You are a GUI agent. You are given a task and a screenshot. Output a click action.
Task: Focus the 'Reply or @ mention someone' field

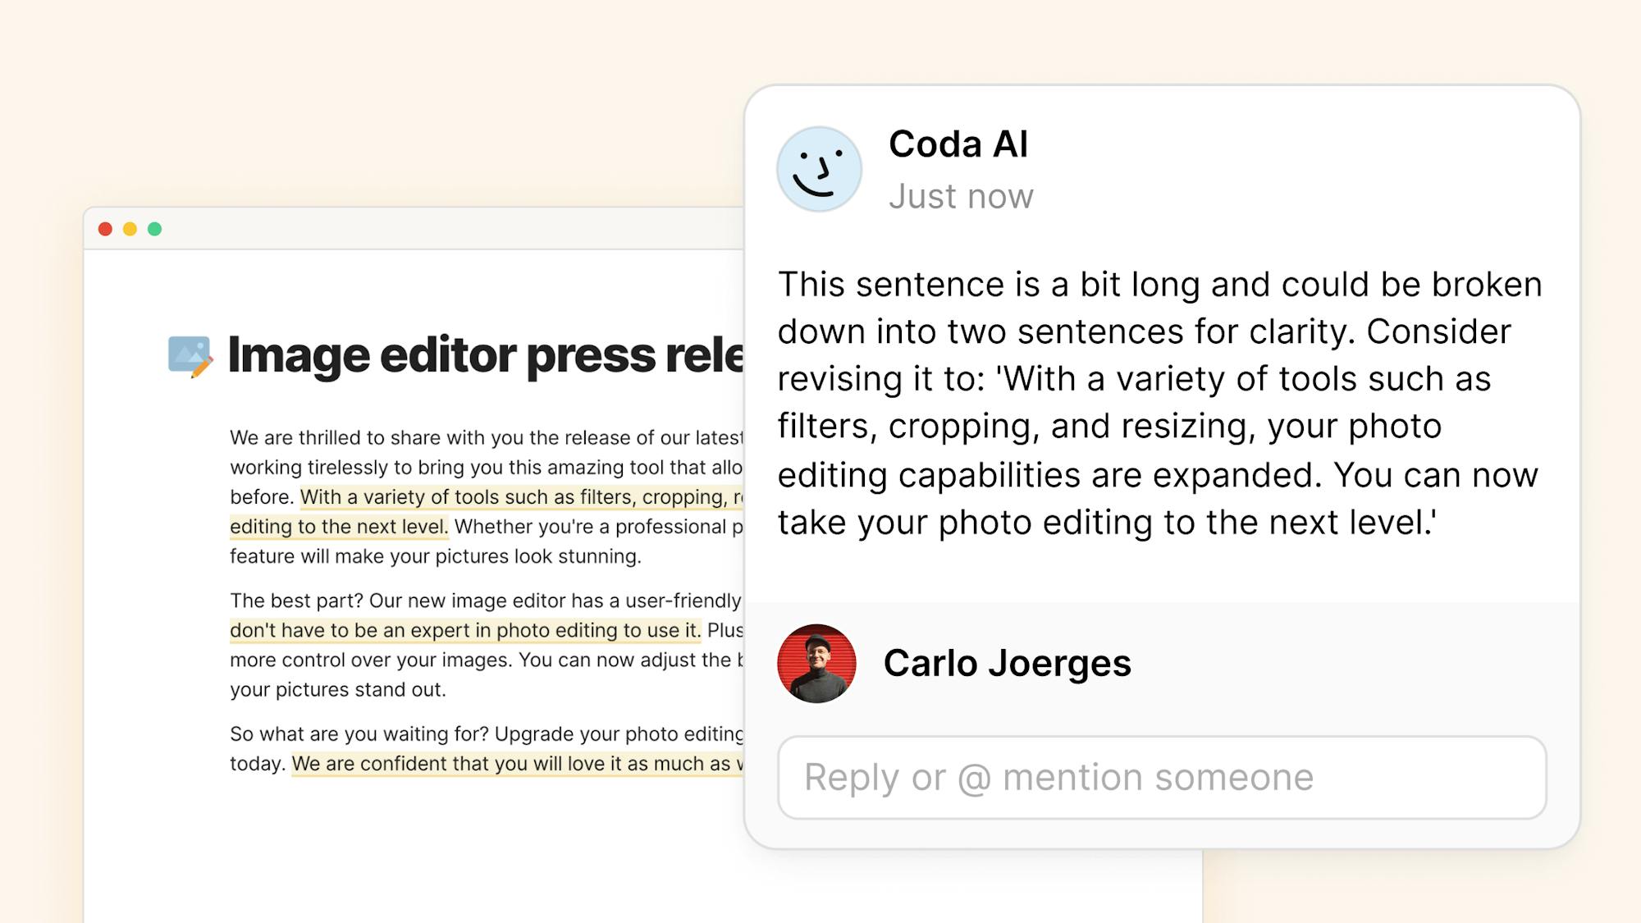click(x=1162, y=777)
